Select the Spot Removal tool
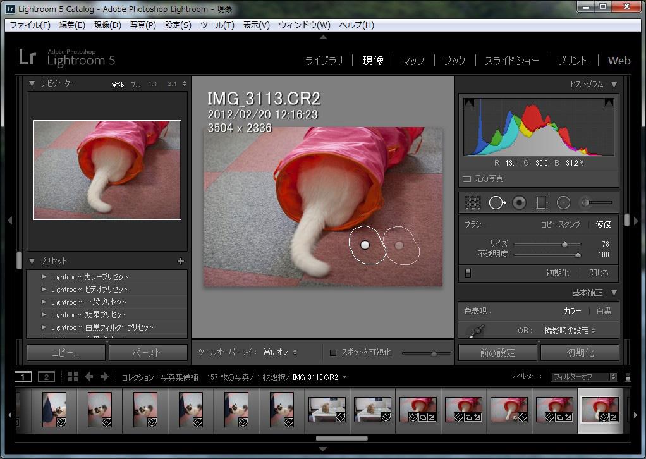The width and height of the screenshot is (646, 459). click(497, 203)
